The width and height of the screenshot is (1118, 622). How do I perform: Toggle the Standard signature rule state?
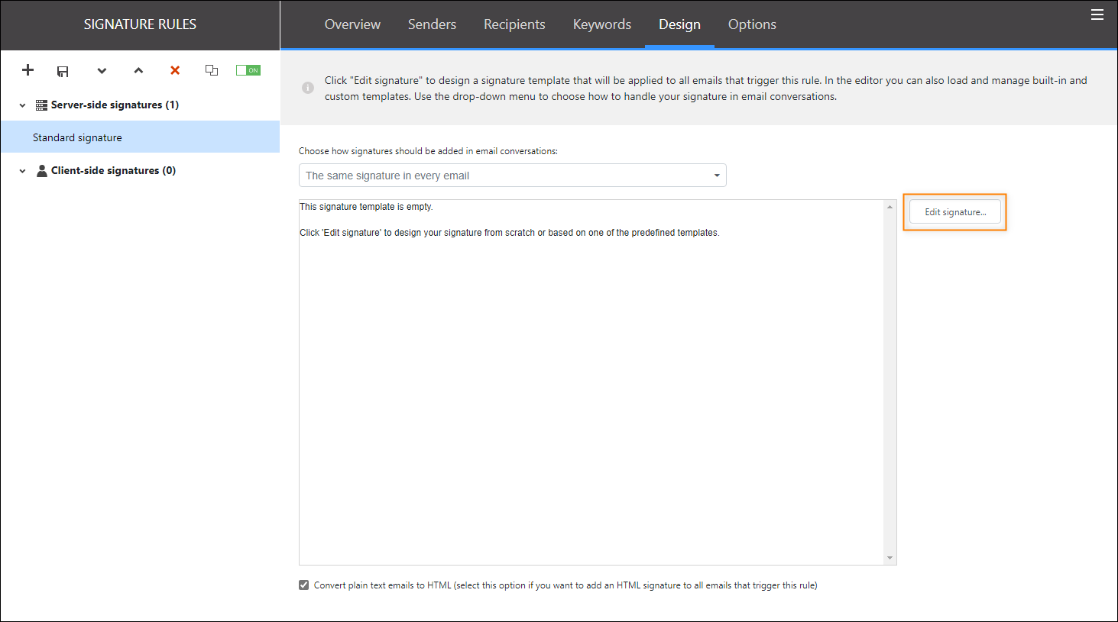248,69
